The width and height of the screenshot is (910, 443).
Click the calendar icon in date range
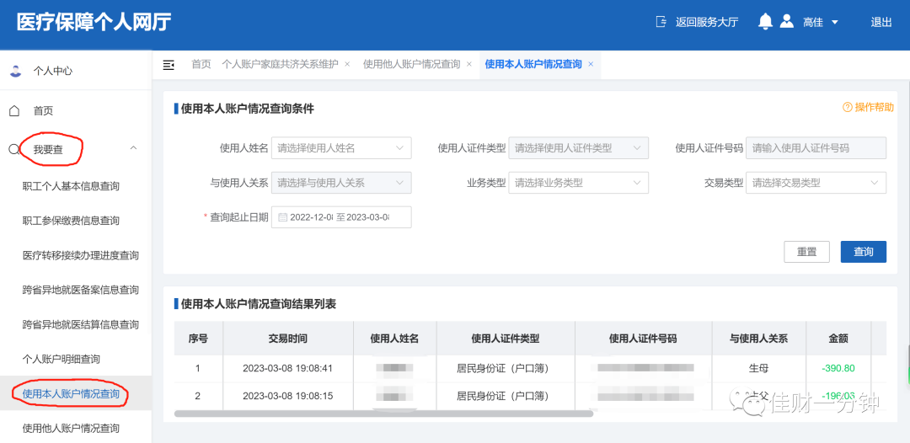[x=282, y=217]
